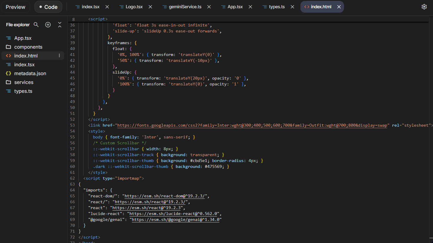Select index.html in file explorer
433x243 pixels.
[x=26, y=56]
